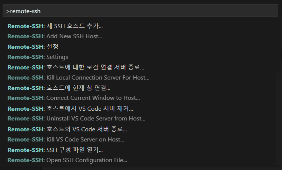Run '호스트에서 VS Code 서버 제거...' command

(90, 109)
